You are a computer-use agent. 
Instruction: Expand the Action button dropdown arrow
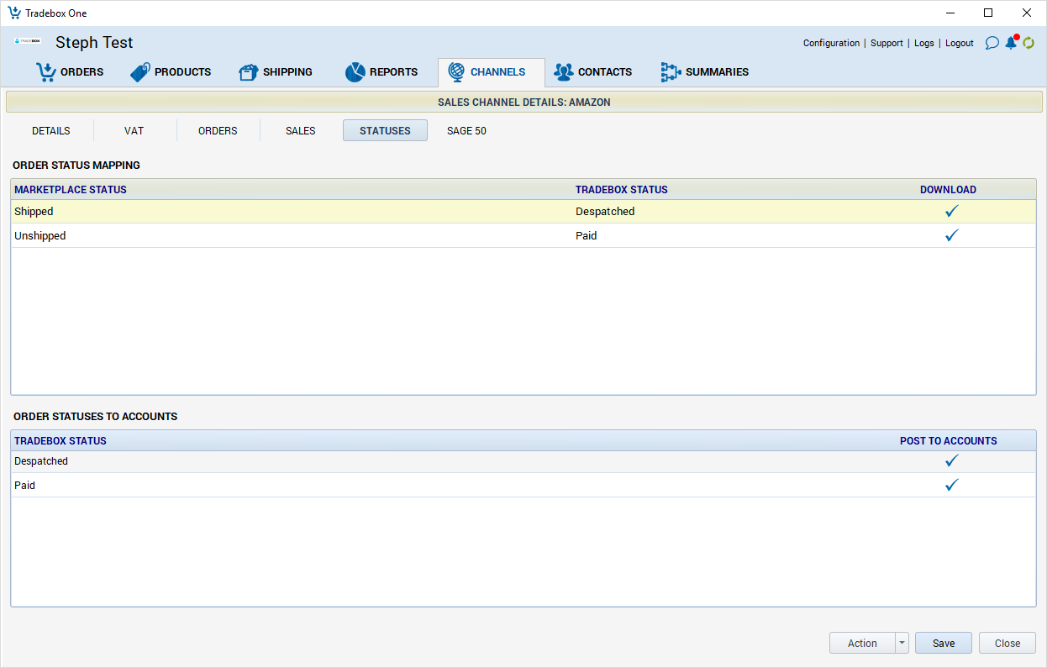(x=902, y=643)
